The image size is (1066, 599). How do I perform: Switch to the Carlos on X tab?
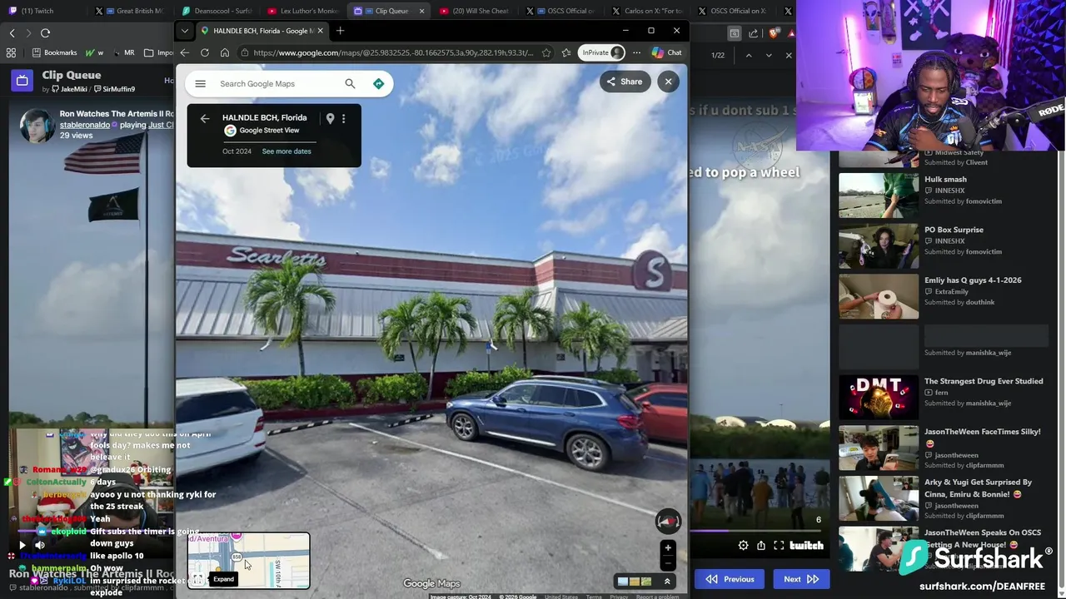(648, 11)
